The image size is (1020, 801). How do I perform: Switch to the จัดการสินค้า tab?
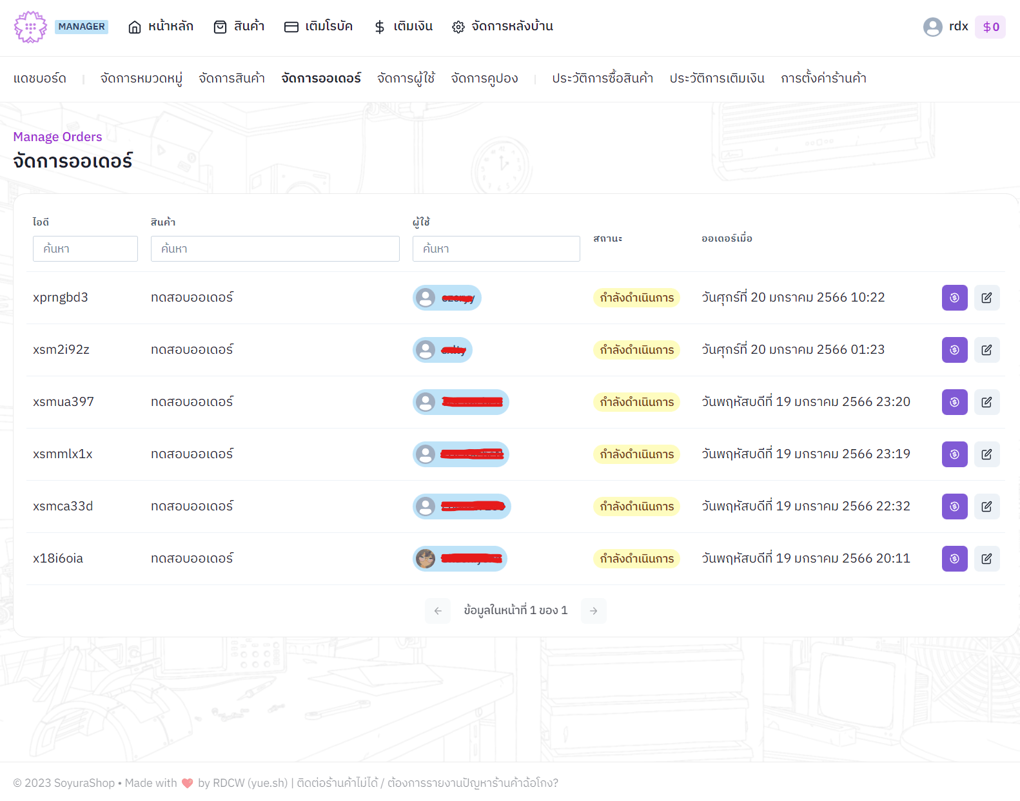point(231,79)
